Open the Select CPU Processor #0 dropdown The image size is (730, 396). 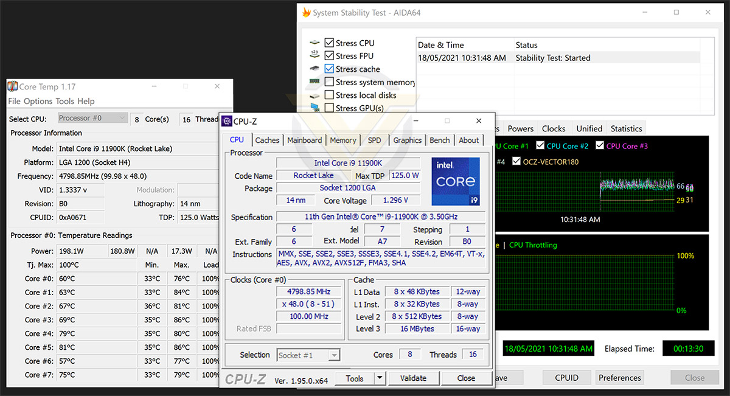coord(93,119)
